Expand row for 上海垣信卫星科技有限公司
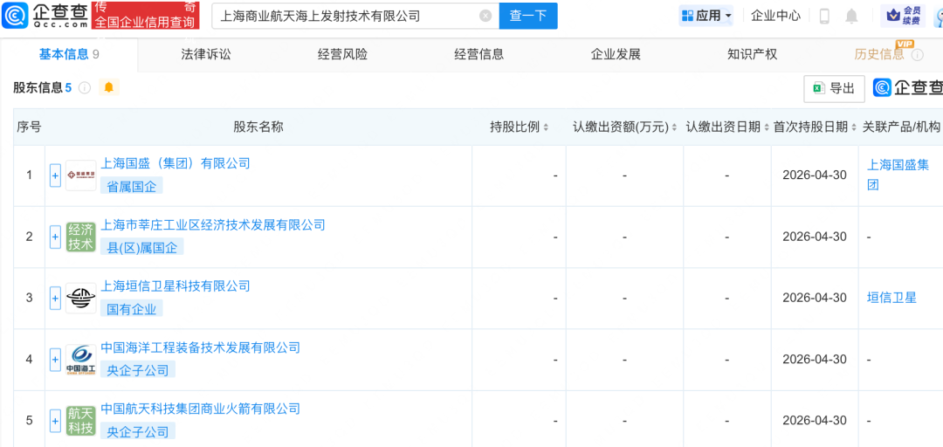The width and height of the screenshot is (943, 447). point(55,299)
